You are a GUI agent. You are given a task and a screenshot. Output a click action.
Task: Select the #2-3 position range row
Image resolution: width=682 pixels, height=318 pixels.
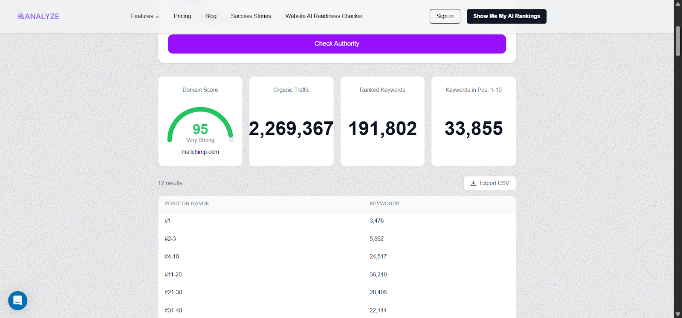point(337,239)
